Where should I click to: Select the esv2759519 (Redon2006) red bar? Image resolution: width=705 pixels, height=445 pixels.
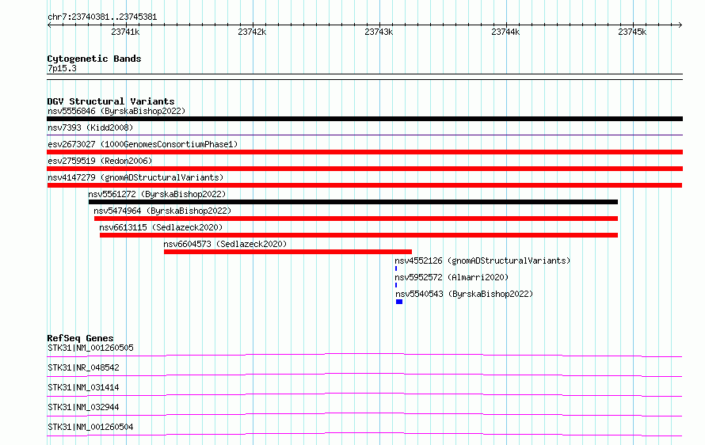(364, 169)
